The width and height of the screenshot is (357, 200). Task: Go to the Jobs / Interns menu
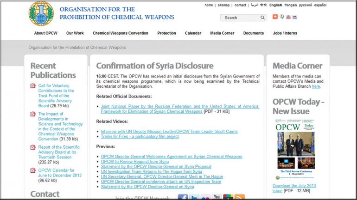coord(285,33)
